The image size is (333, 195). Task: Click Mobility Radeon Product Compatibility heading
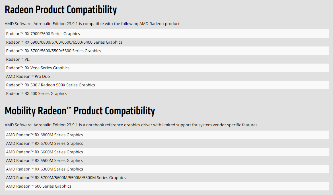point(80,111)
